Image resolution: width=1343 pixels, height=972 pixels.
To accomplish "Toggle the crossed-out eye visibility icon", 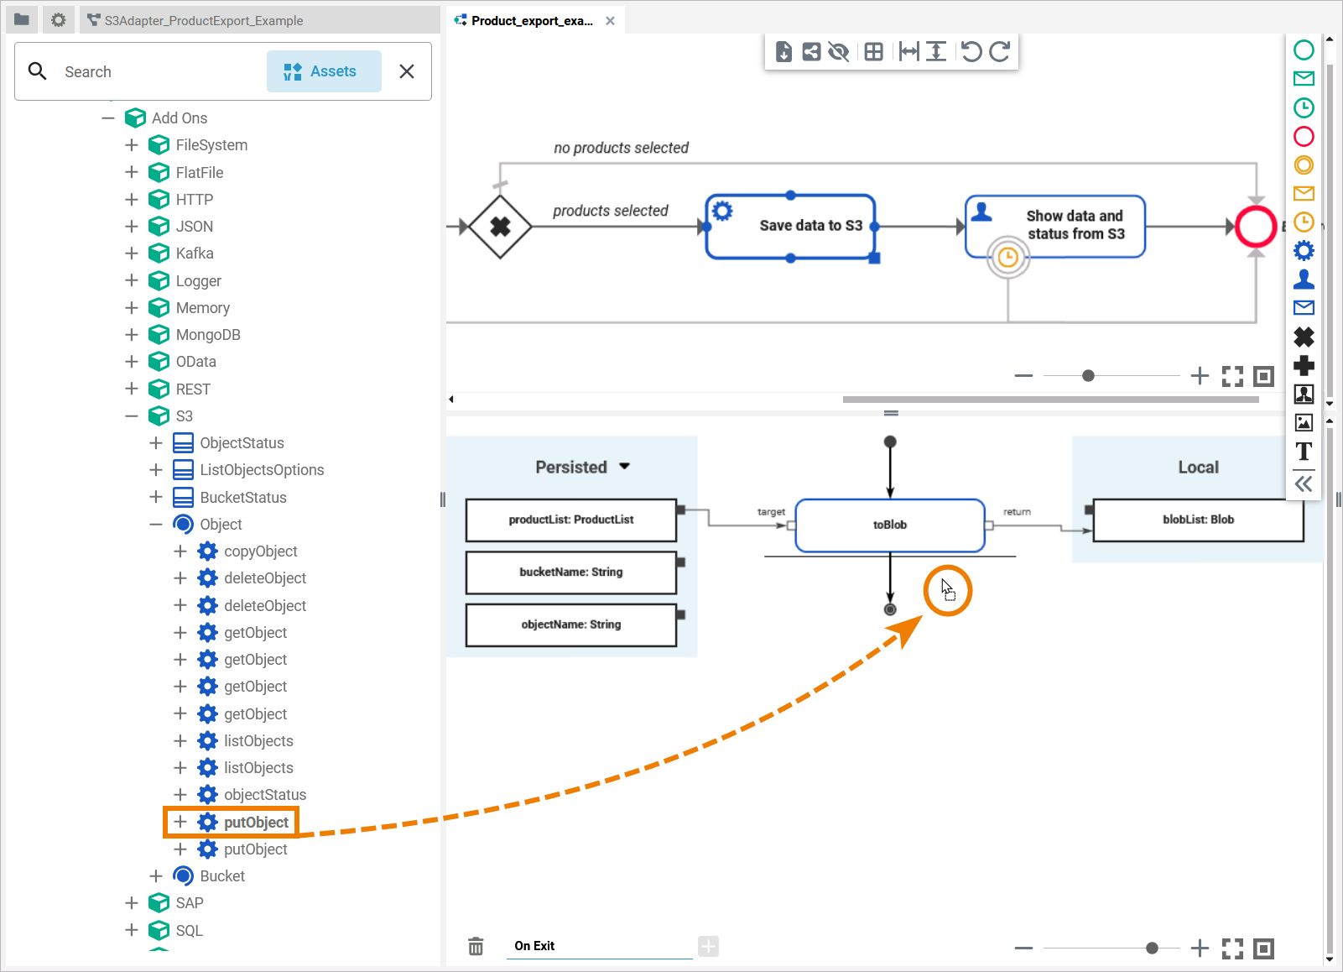I will (838, 52).
